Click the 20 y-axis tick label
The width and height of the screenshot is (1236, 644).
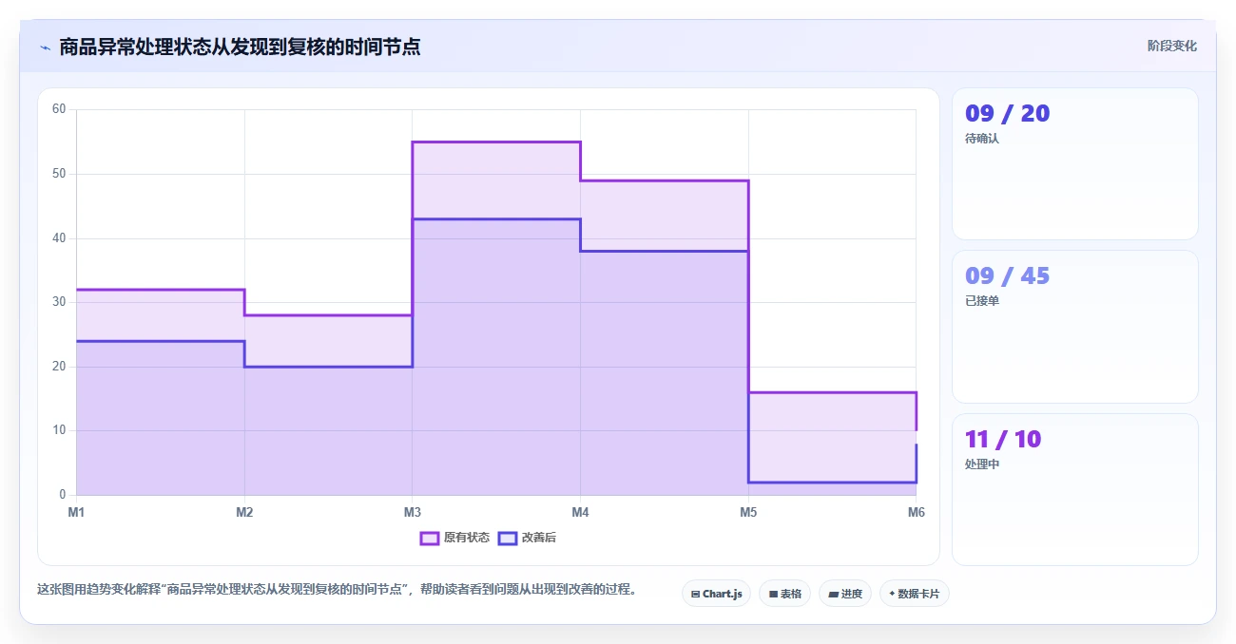[59, 367]
